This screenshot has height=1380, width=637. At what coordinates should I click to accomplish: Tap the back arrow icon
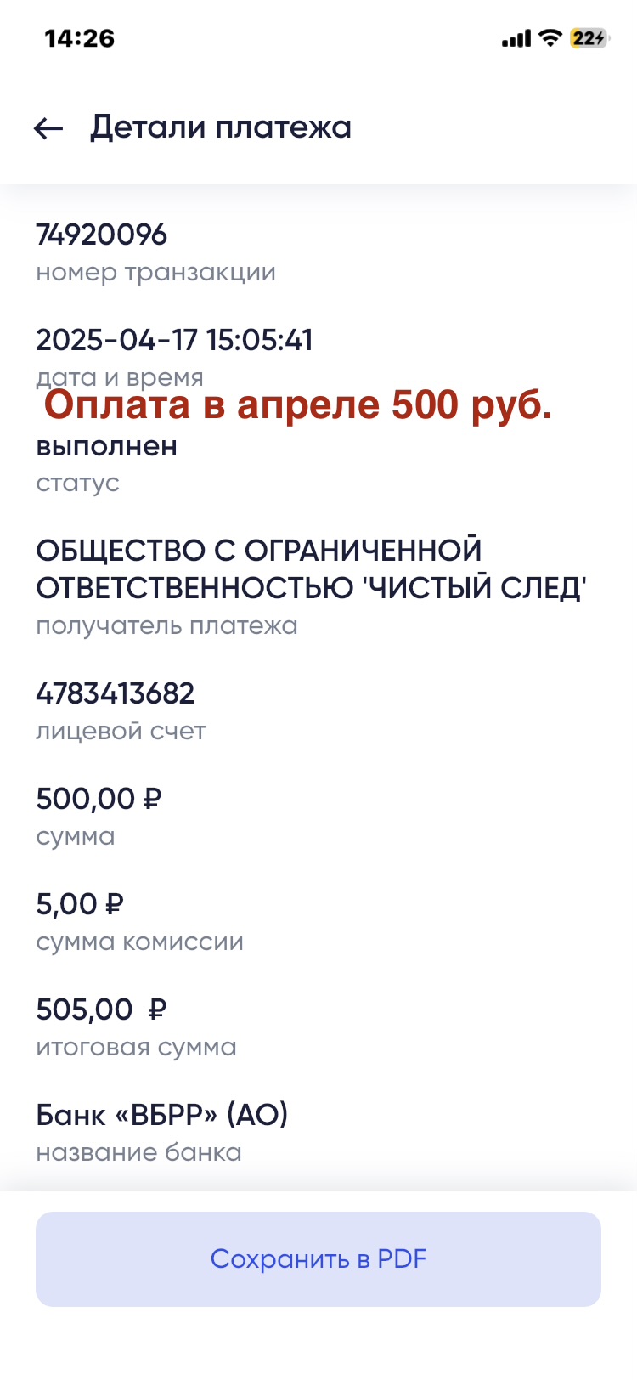tap(48, 128)
